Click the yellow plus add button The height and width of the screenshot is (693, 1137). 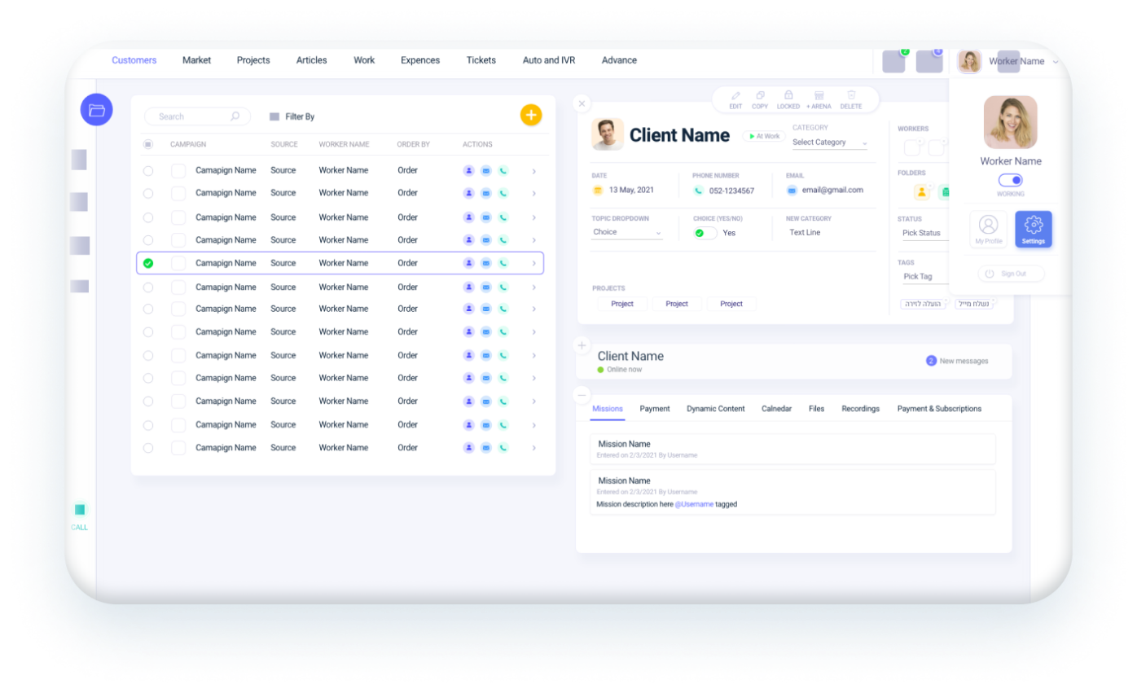click(531, 115)
